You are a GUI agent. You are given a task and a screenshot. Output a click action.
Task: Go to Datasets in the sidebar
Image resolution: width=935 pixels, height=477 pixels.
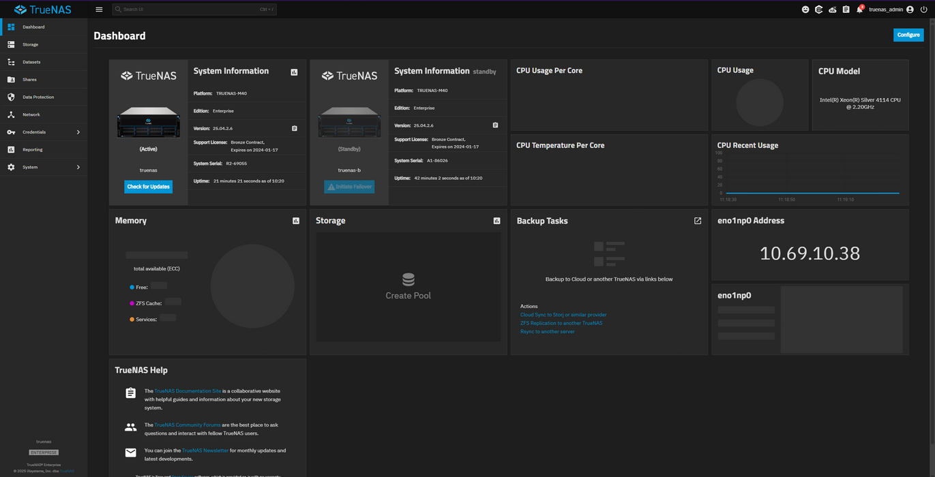(31, 62)
